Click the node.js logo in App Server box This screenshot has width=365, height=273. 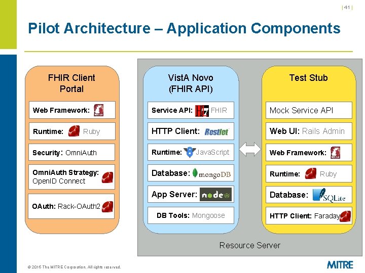215,195
